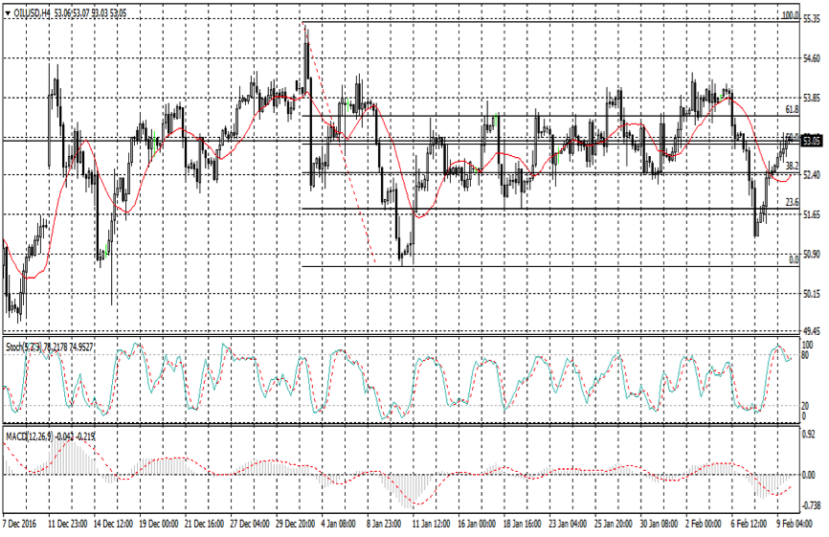The height and width of the screenshot is (537, 829).
Task: Click the 0.92 value on MACD scale
Action: pos(811,434)
